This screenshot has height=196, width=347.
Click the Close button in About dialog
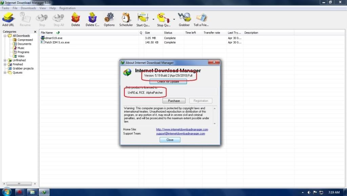(170, 140)
